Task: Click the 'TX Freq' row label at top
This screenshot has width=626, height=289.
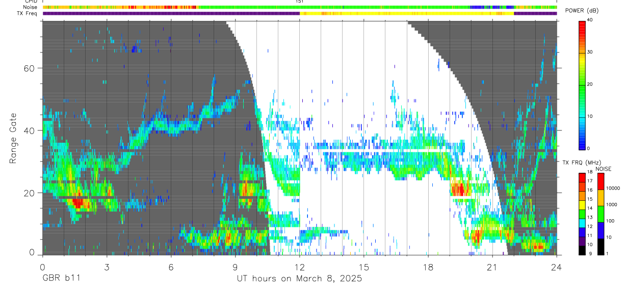Action: pos(27,13)
